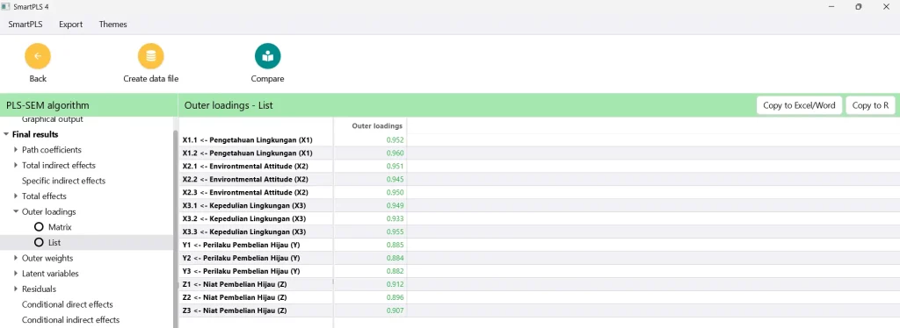Open the SmartPLS menu
The image size is (900, 328).
pos(25,25)
